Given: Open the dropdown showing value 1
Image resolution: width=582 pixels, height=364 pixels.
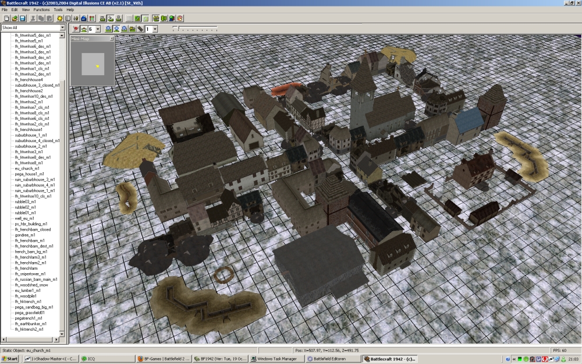Looking at the screenshot, I should (x=155, y=29).
